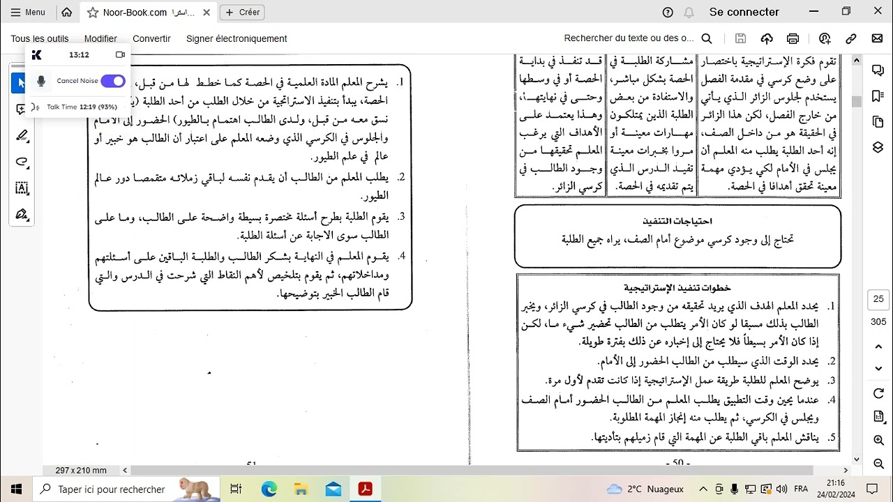Open the layers panel icon
893x502 pixels.
click(878, 148)
